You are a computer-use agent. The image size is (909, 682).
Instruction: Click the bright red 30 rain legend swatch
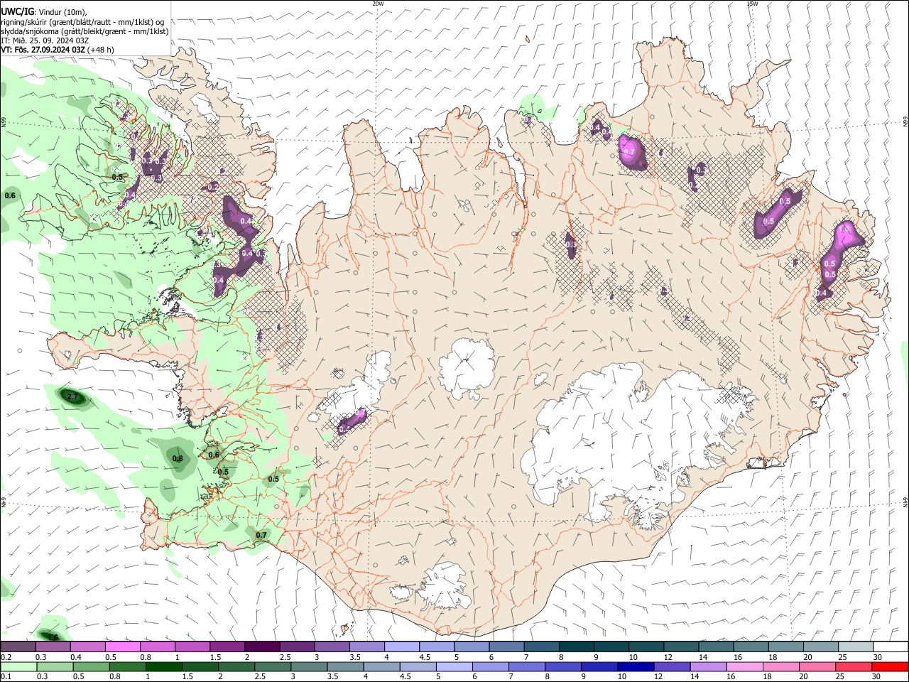[x=891, y=666]
